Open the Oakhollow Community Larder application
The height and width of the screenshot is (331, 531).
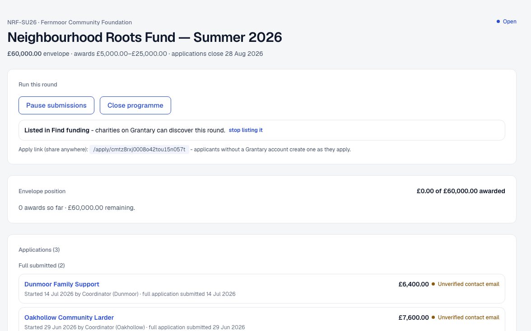click(x=69, y=317)
